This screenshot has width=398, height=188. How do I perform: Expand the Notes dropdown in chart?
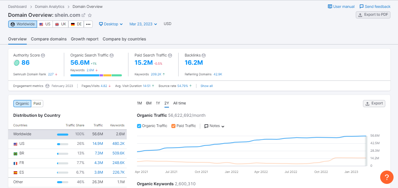click(214, 126)
